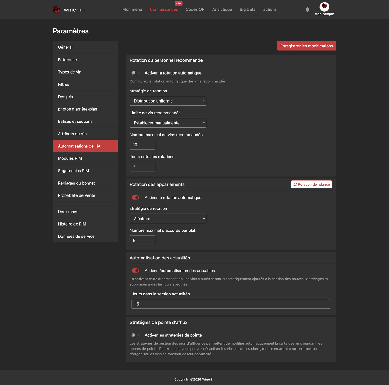The height and width of the screenshot is (385, 389).
Task: Click the Winerim grape logo icon
Action: (x=57, y=10)
